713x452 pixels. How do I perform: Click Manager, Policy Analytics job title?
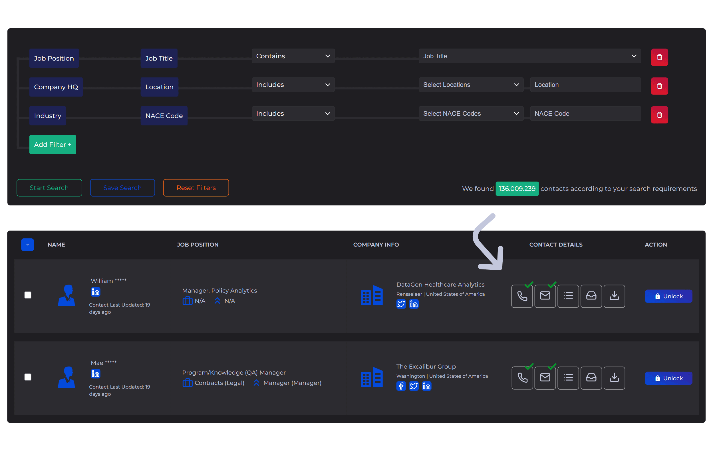(219, 291)
